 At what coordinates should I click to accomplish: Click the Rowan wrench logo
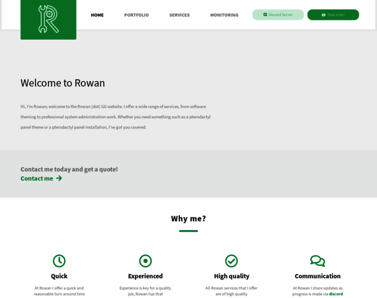tap(48, 19)
